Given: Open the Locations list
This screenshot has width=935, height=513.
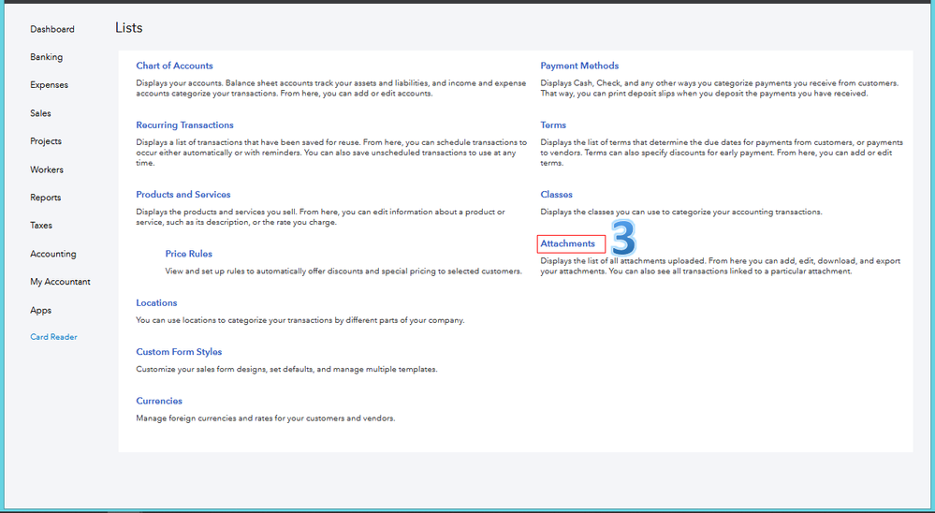Looking at the screenshot, I should [156, 303].
